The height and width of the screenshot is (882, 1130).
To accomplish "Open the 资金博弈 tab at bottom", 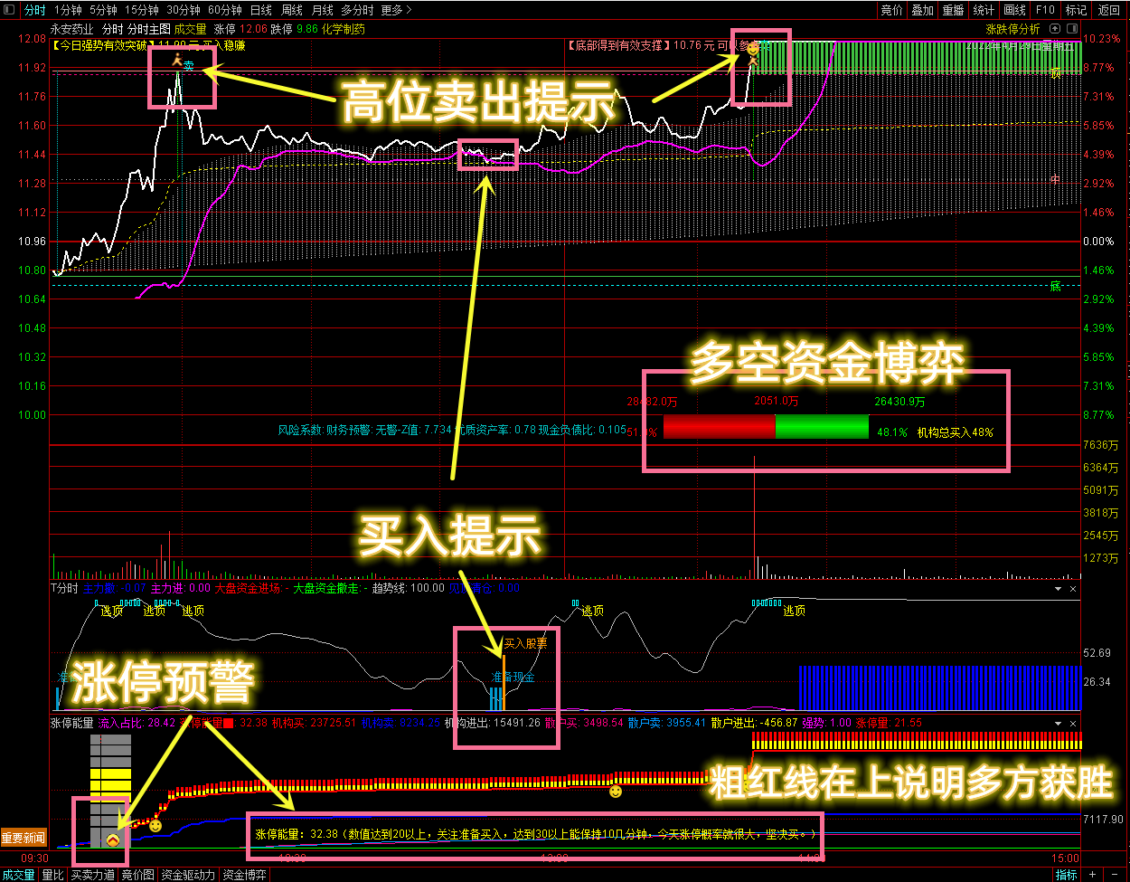I will point(244,874).
